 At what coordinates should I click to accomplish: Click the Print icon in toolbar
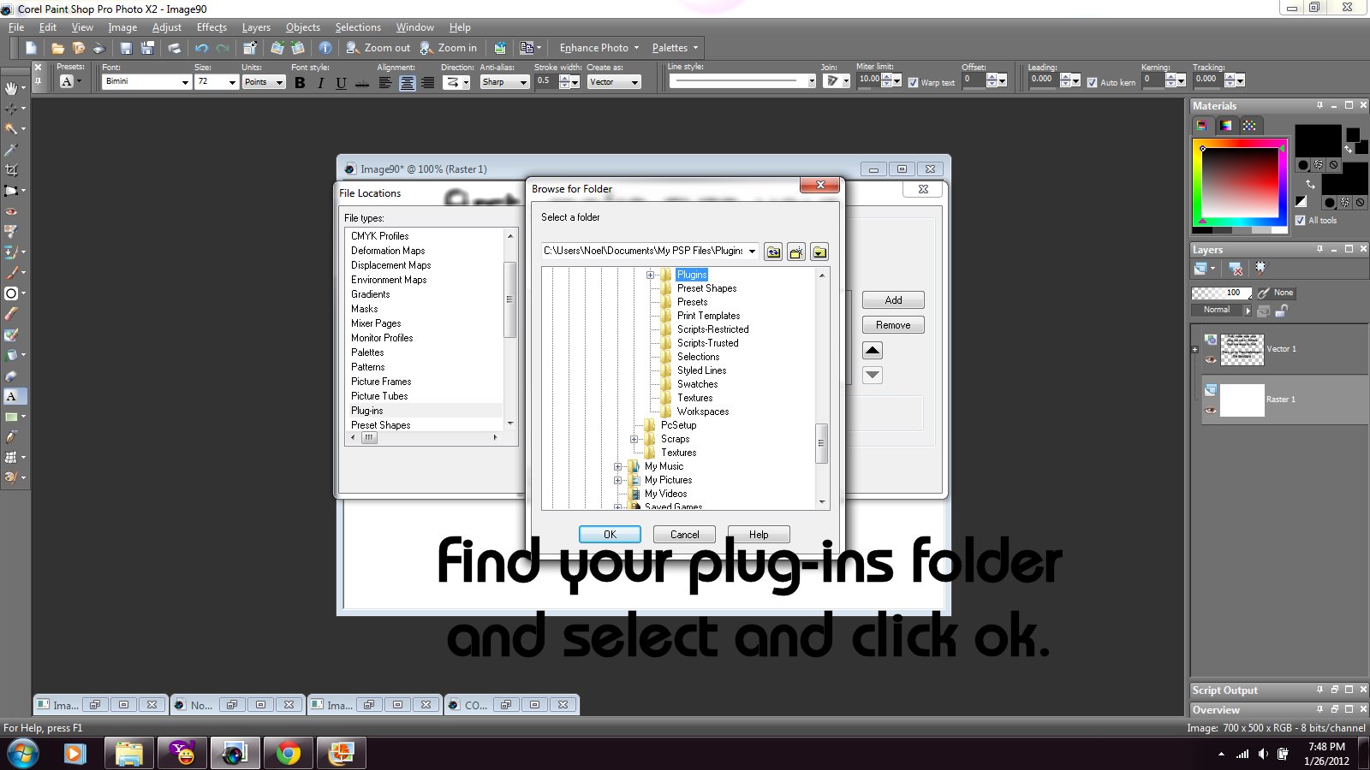pyautogui.click(x=175, y=48)
